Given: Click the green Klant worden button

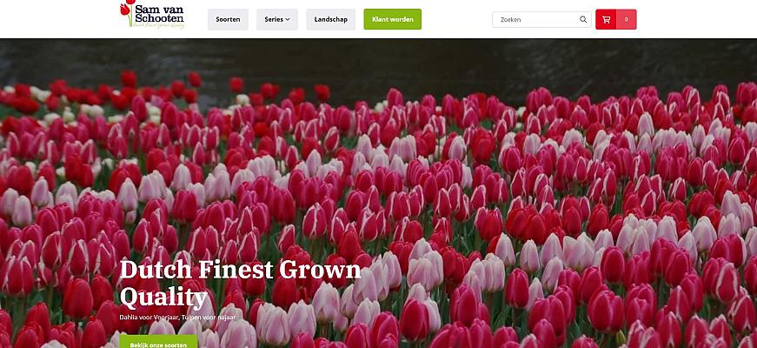Looking at the screenshot, I should pyautogui.click(x=393, y=19).
